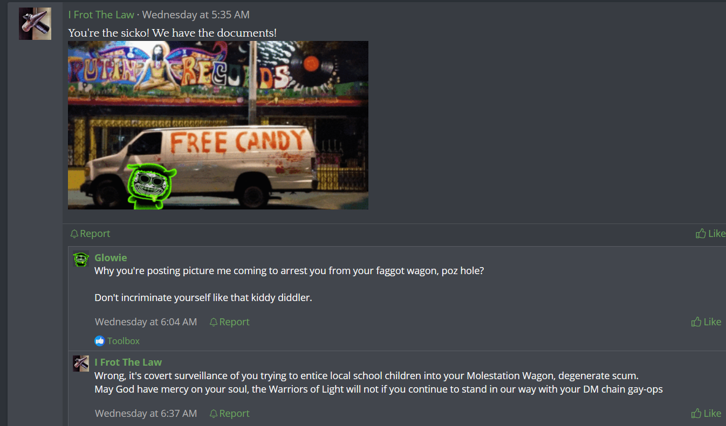Viewport: 726px width, 426px height.
Task: Open the I Frot The Law profile from the post header
Action: click(101, 15)
